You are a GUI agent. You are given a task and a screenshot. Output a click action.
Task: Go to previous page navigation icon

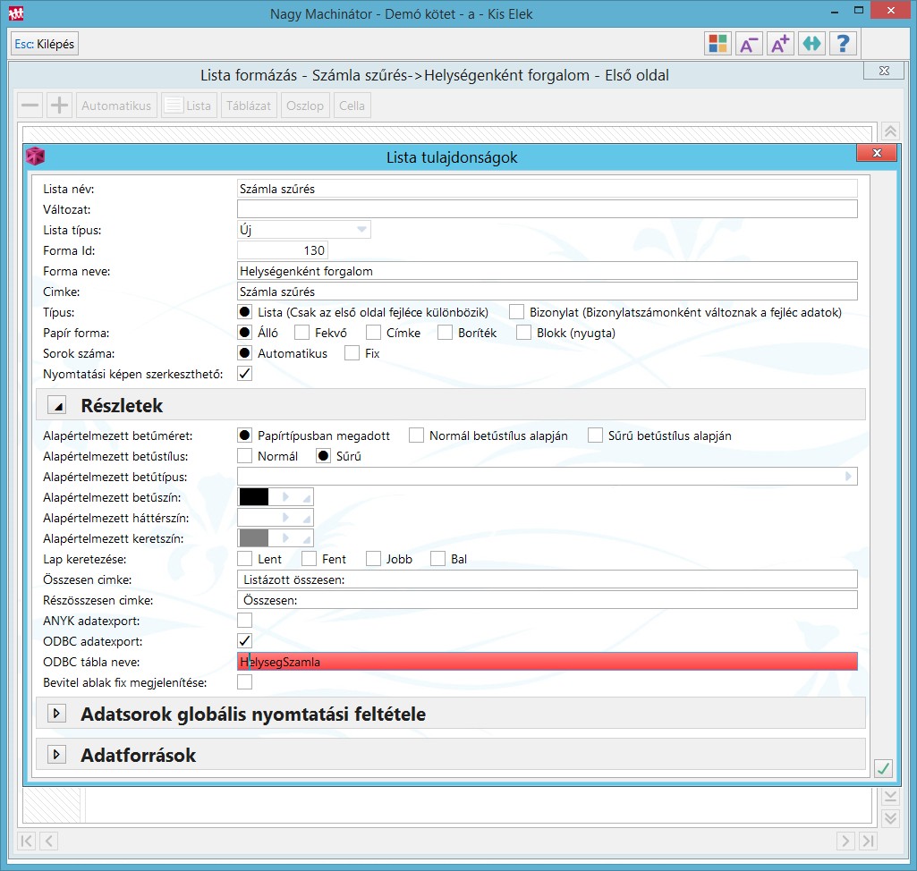point(48,841)
